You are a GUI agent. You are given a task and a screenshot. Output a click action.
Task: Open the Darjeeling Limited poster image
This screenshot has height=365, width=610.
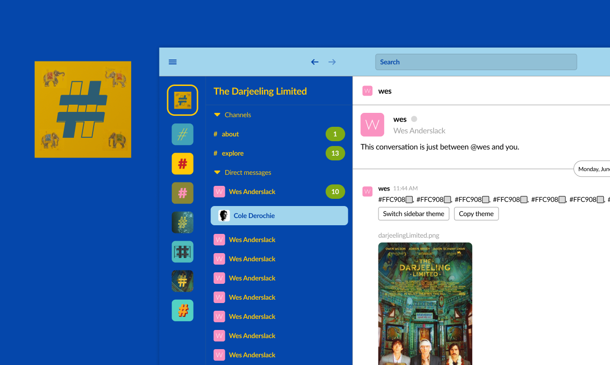pos(425,304)
